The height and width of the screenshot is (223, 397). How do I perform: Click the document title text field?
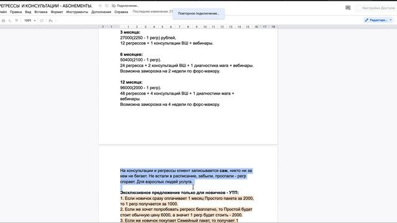46,6
